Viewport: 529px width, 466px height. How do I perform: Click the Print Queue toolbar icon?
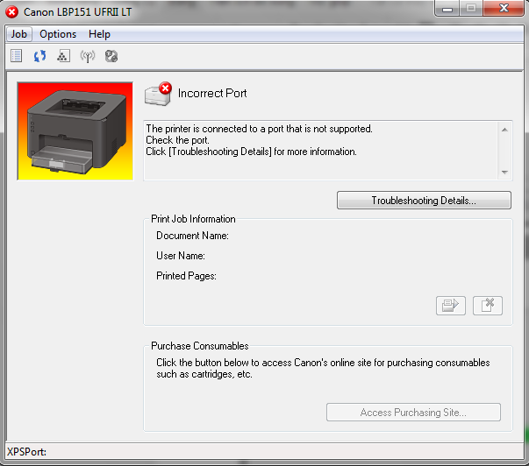[16, 56]
